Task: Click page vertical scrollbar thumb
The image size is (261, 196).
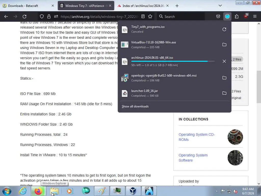Action: click(x=259, y=87)
